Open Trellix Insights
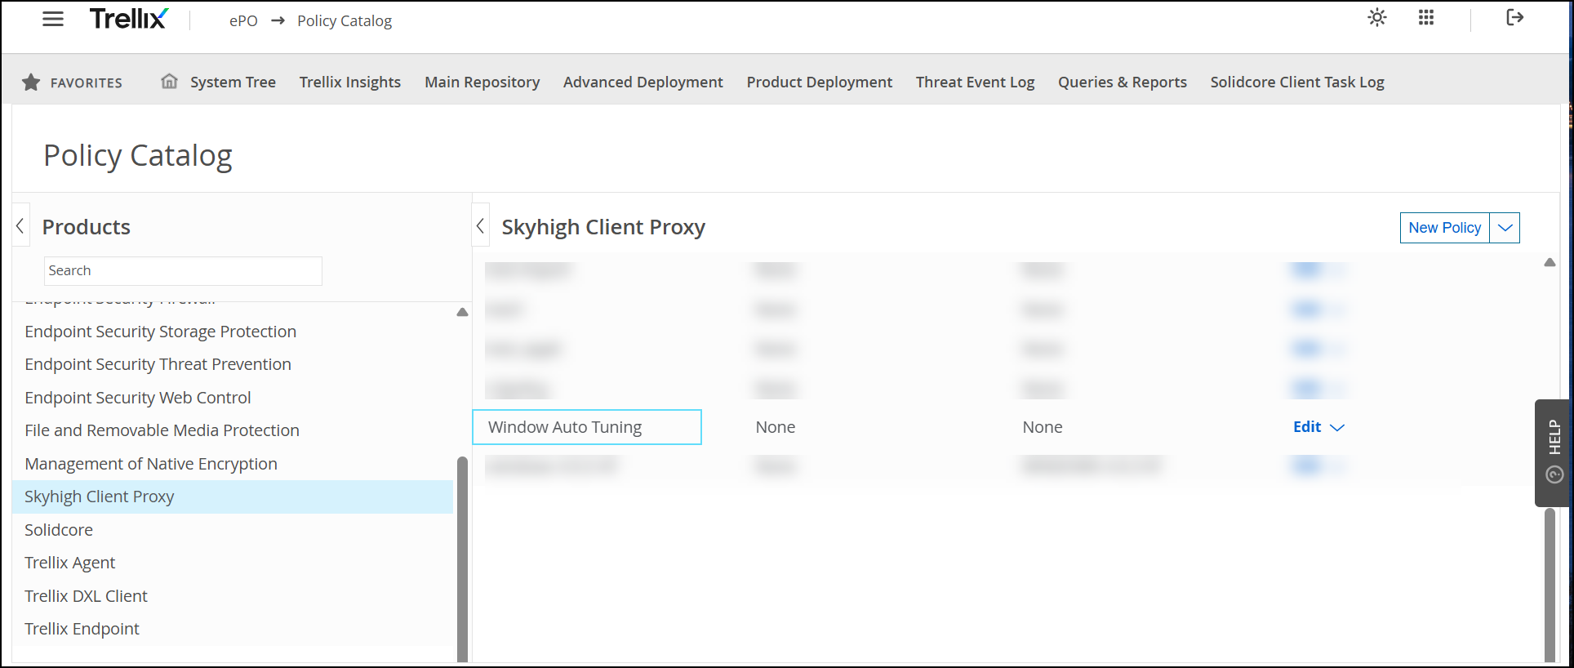 (x=350, y=82)
